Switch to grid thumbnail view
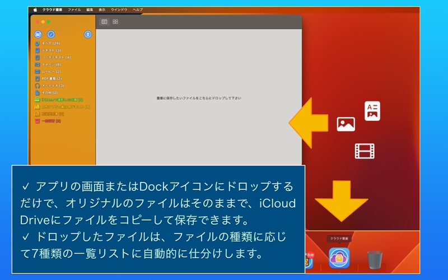 (x=115, y=22)
